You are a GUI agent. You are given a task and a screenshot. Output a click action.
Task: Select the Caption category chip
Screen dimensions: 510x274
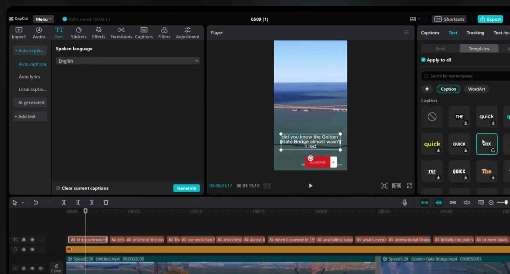[x=448, y=89]
